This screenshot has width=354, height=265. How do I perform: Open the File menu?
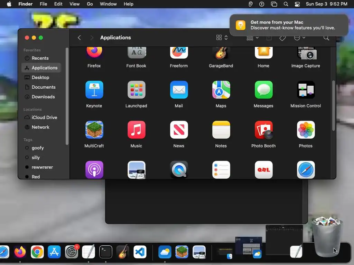click(x=43, y=4)
